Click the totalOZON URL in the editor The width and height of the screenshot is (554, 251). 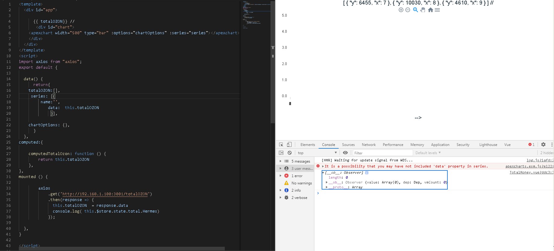[105, 194]
